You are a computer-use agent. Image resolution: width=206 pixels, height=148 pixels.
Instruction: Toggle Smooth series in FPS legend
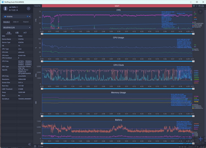[198, 24]
